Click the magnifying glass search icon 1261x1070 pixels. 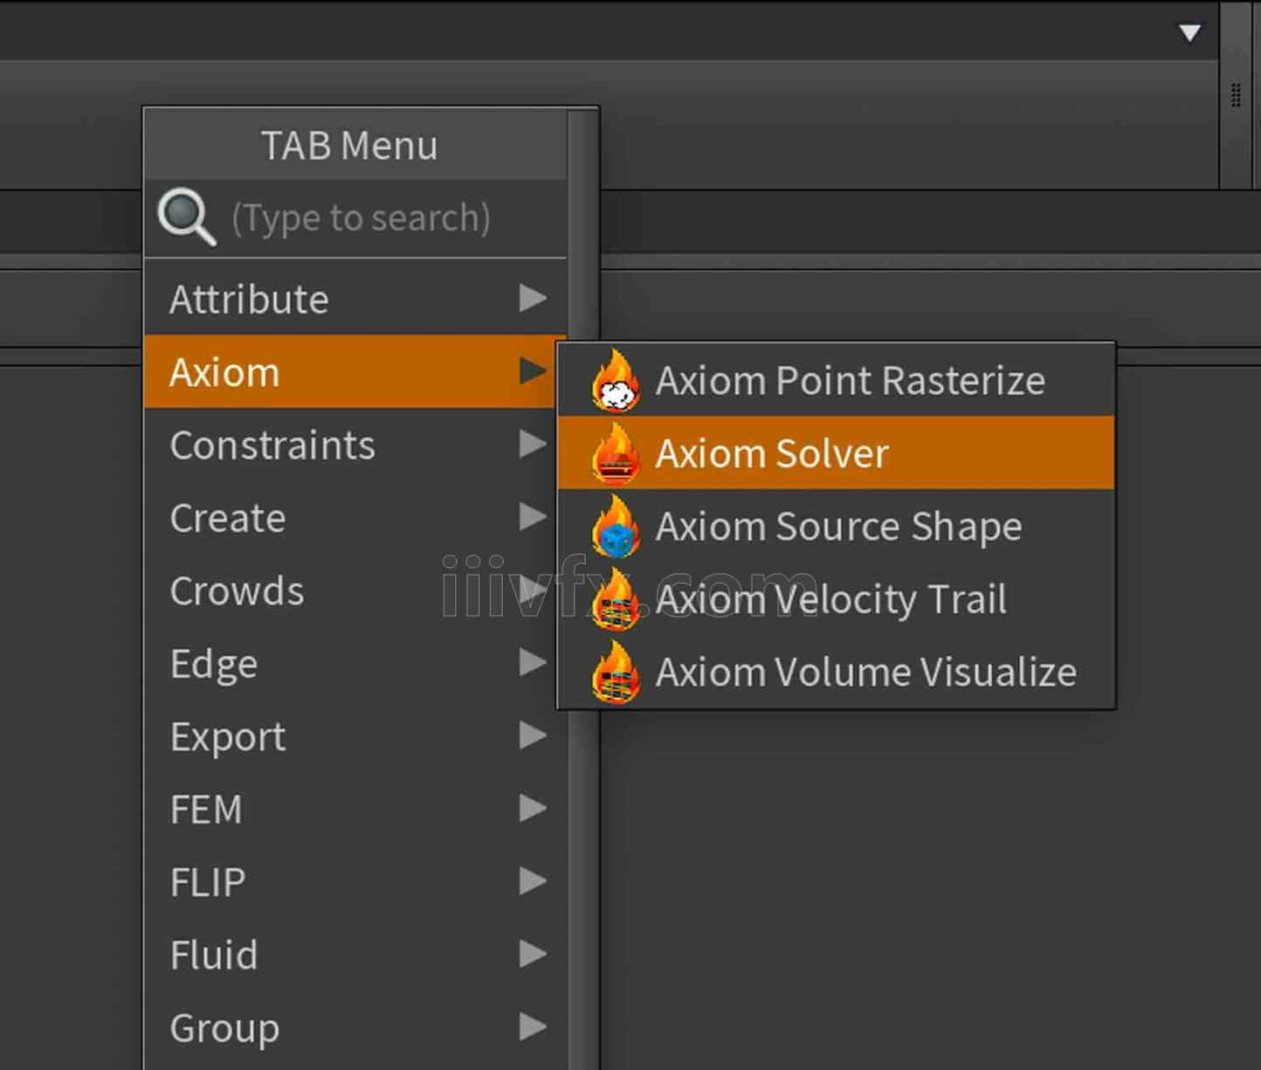click(186, 217)
